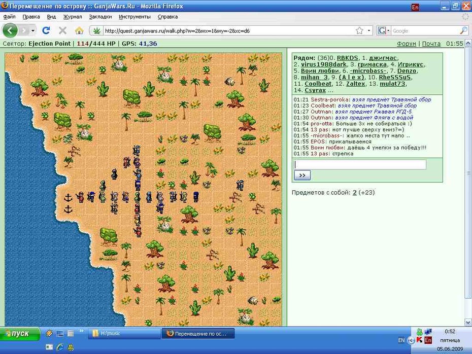Open the Закладки menu
The height and width of the screenshot is (354, 472).
pos(100,17)
